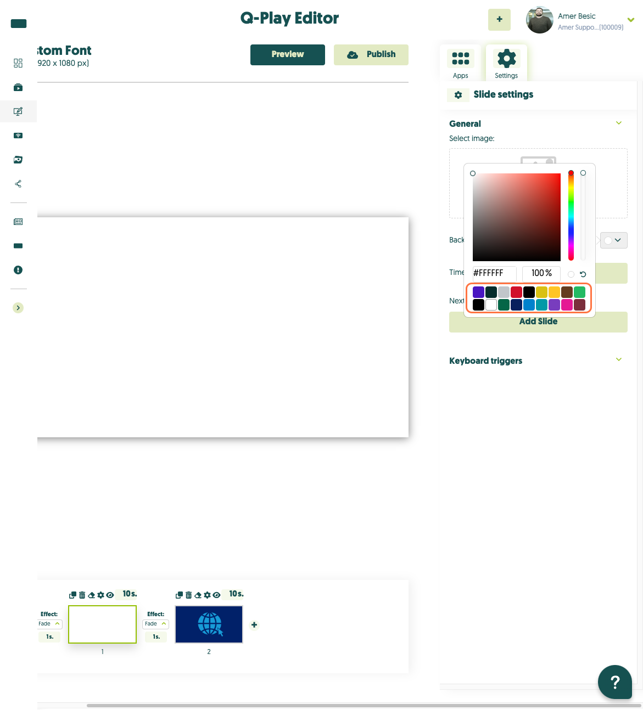Collapse the General section chevron
Image resolution: width=643 pixels, height=710 pixels.
[x=619, y=123]
